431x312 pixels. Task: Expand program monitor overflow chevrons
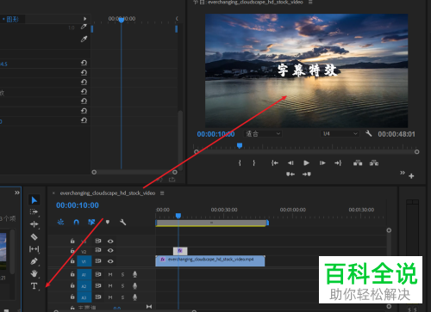click(x=403, y=173)
